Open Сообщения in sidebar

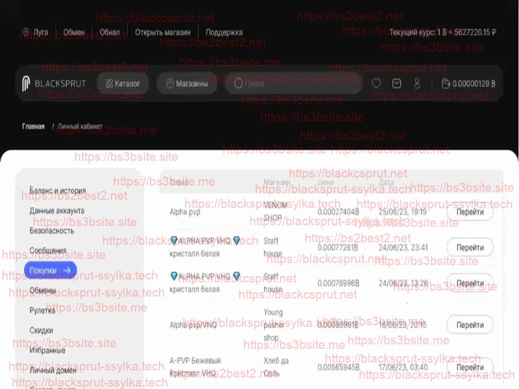47,250
